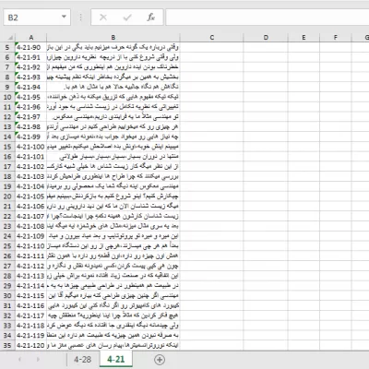Click cell containing 4-21-106
369x369 pixels.
tap(30, 207)
